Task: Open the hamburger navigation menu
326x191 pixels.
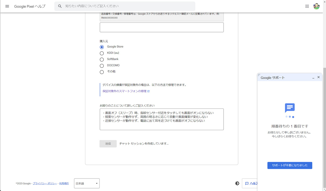Action: 7,6
